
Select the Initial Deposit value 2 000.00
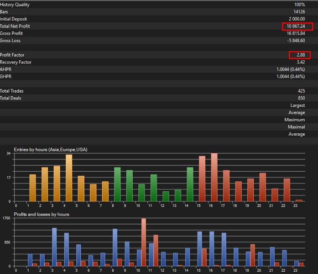pyautogui.click(x=297, y=19)
